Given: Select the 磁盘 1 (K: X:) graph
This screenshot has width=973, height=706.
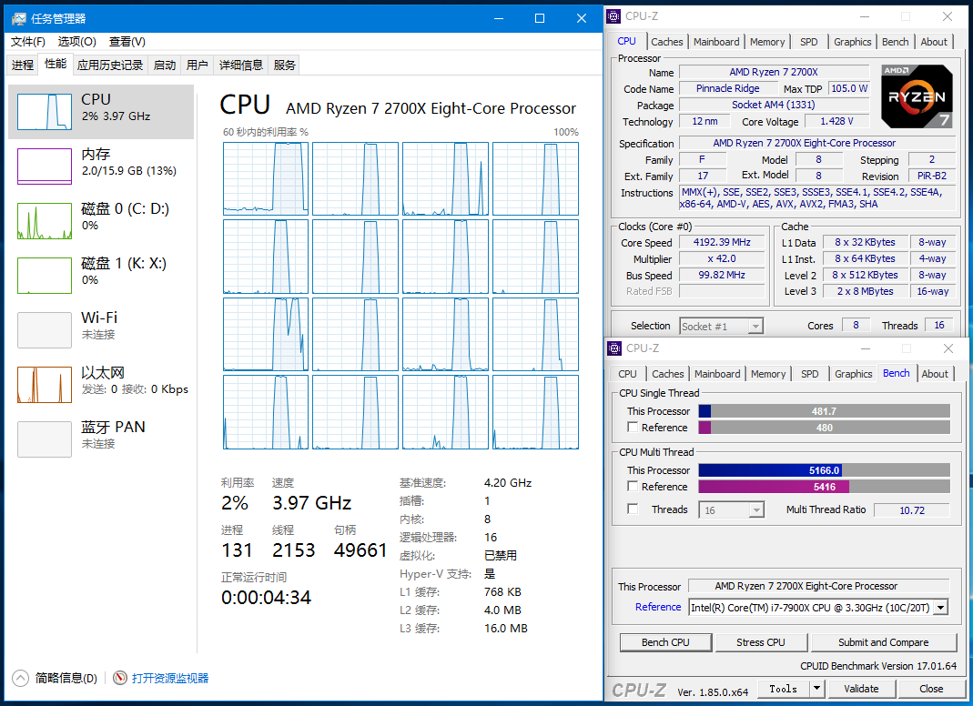Looking at the screenshot, I should pos(45,276).
